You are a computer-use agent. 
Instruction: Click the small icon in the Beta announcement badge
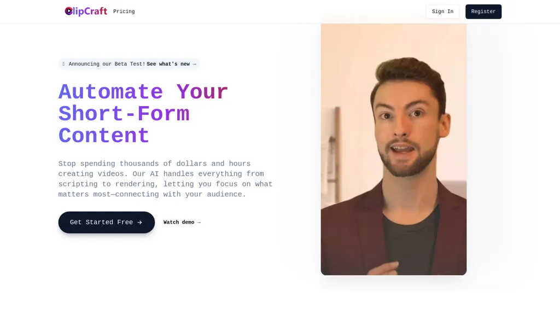tap(63, 64)
